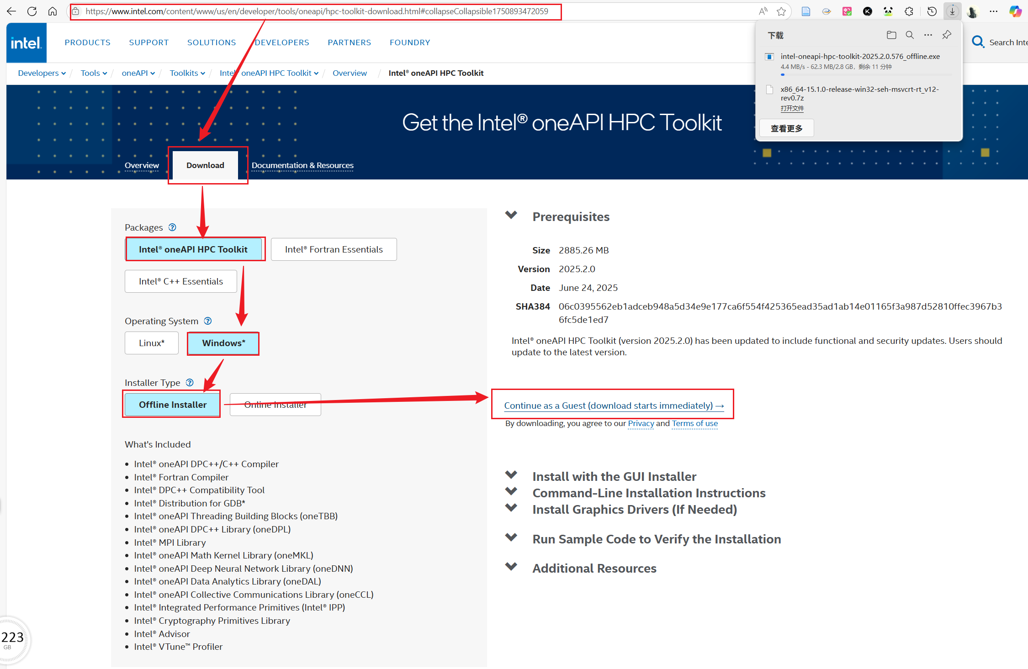Viewport: 1028px width, 669px height.
Task: Switch to the Online Installer type
Action: [275, 404]
